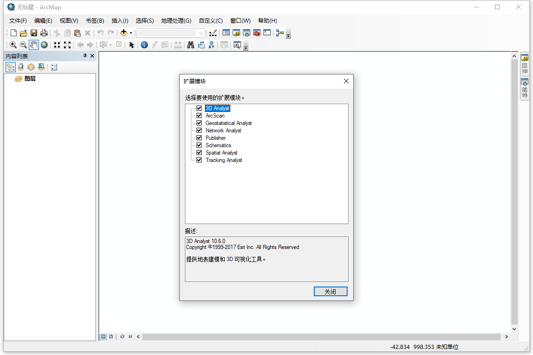Image resolution: width=533 pixels, height=355 pixels.
Task: Open the ArcToolbox red toolbox icon
Action: (257, 33)
